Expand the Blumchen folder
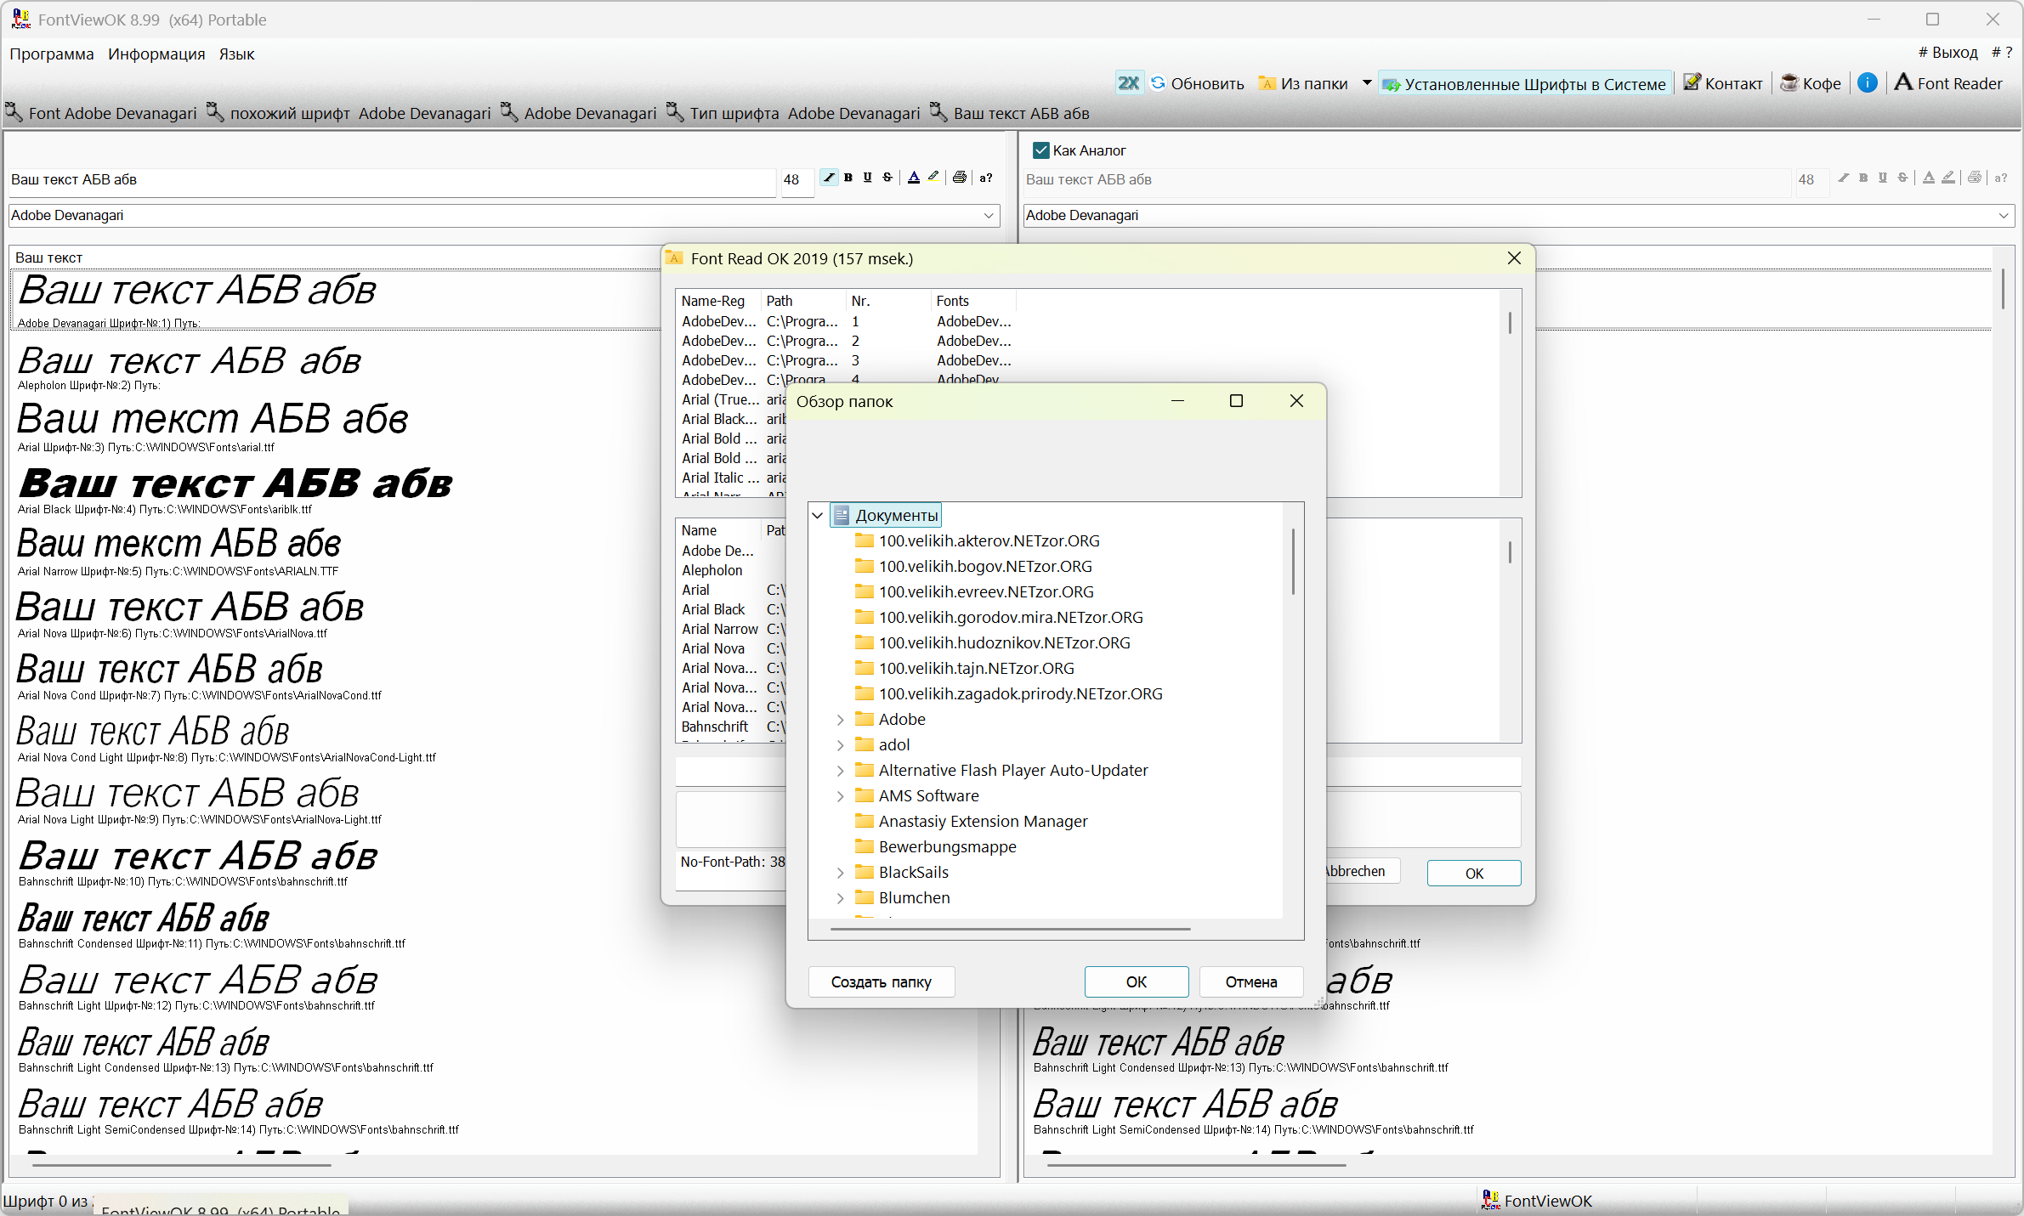The width and height of the screenshot is (2024, 1216). 841,898
